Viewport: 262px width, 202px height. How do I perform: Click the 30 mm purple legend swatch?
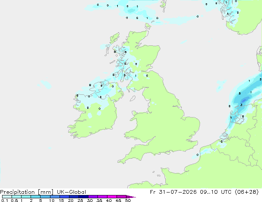[93, 197]
